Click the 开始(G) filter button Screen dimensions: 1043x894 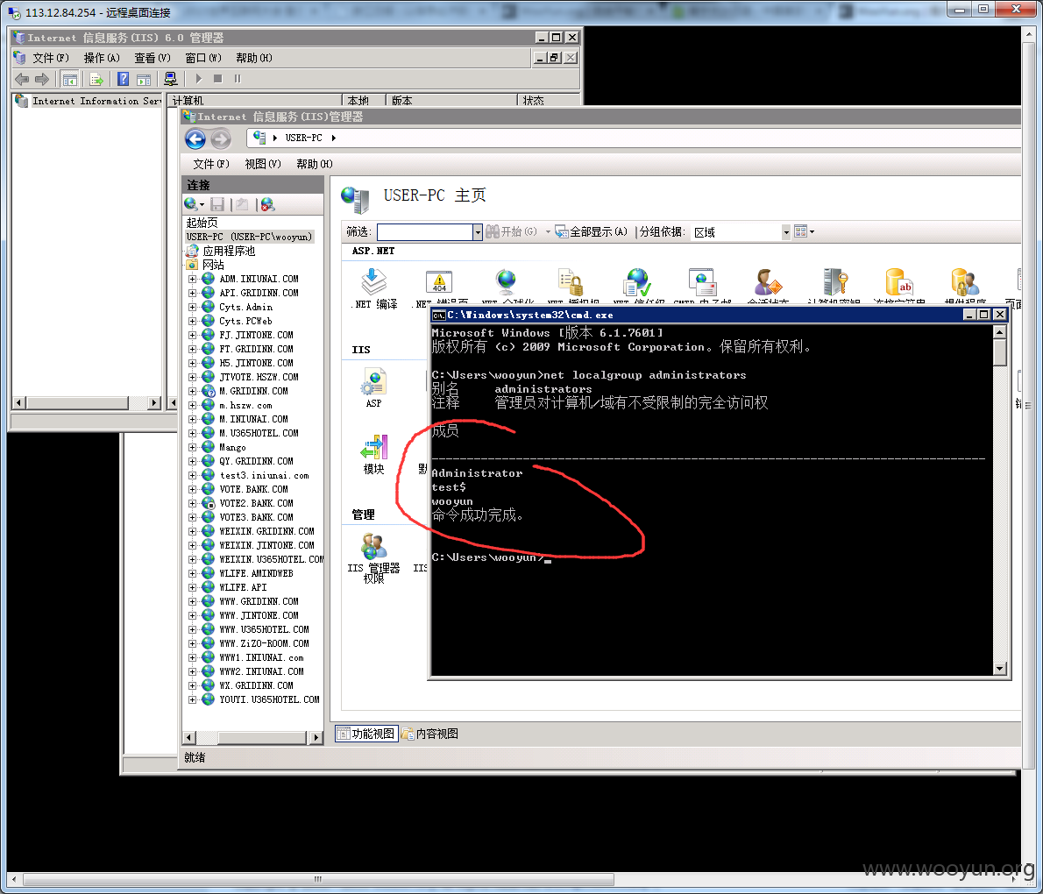(512, 231)
